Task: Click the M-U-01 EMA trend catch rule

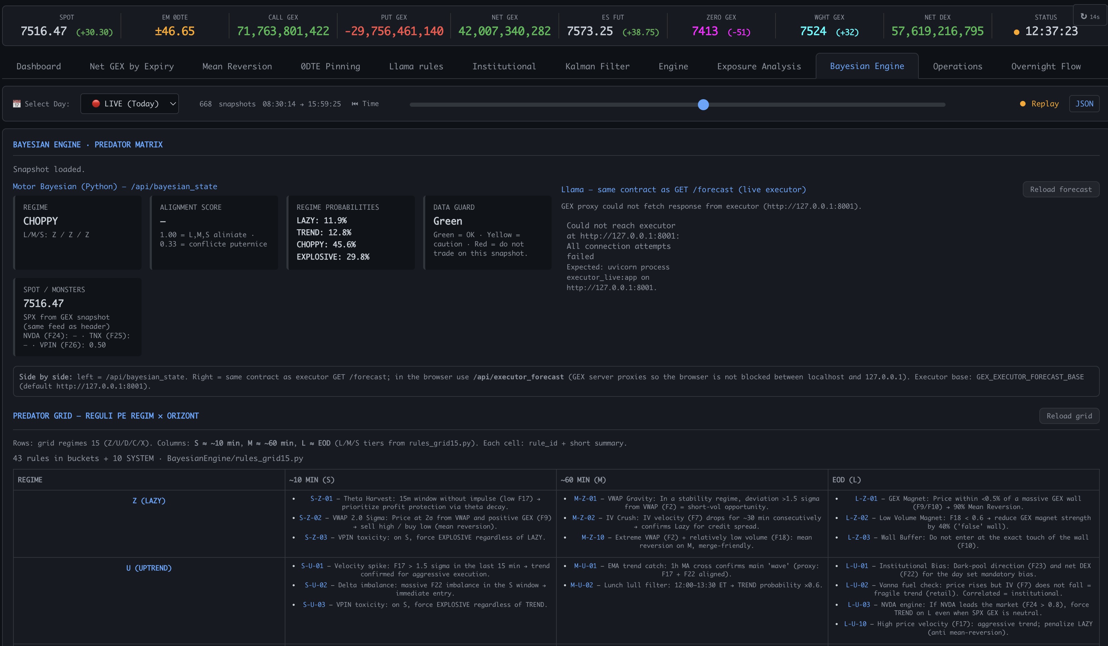Action: [585, 566]
